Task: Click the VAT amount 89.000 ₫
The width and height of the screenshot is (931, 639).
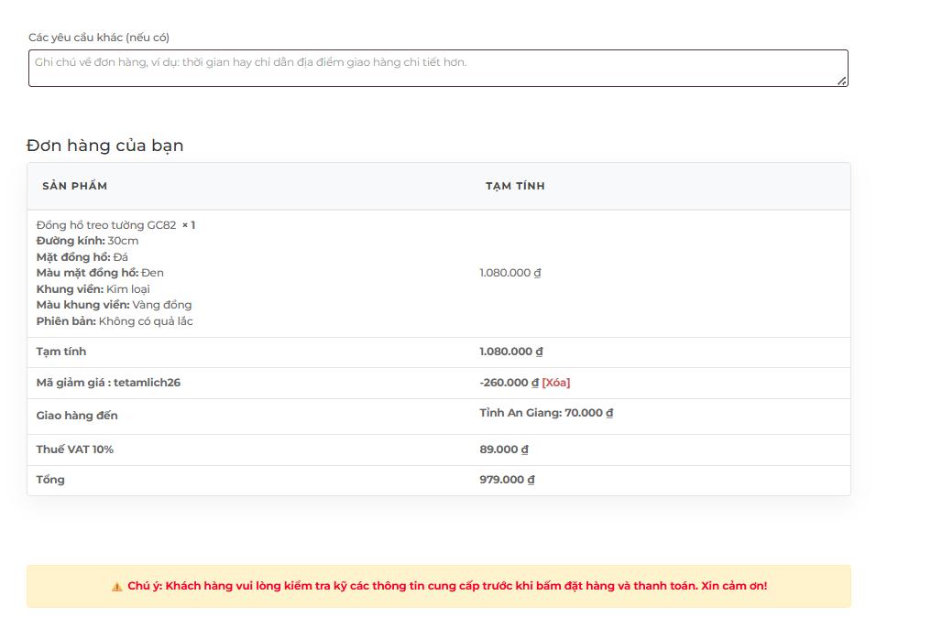Action: click(x=504, y=449)
